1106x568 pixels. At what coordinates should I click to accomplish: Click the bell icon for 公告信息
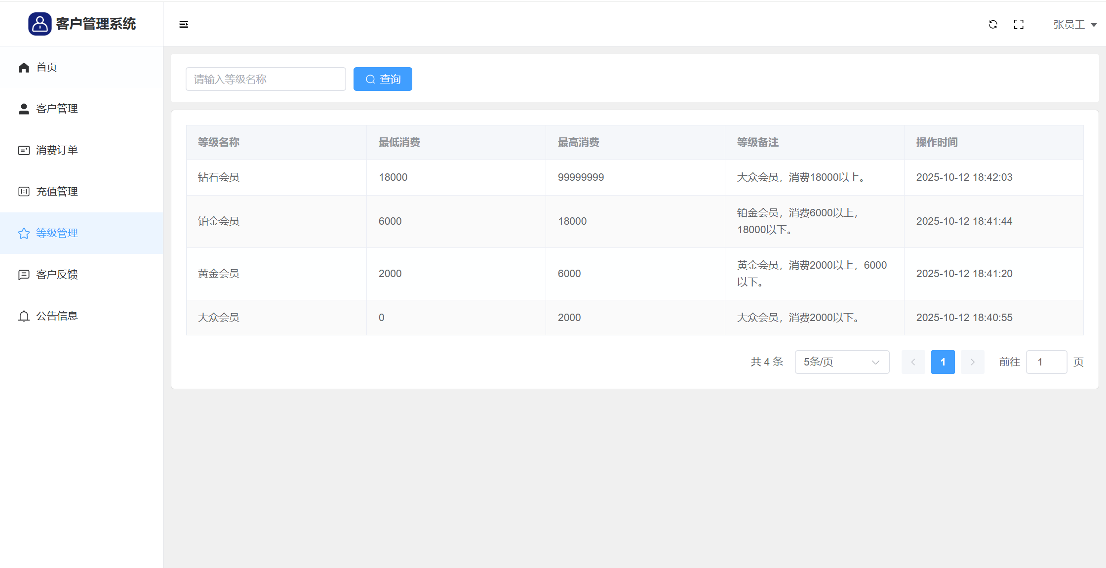24,316
